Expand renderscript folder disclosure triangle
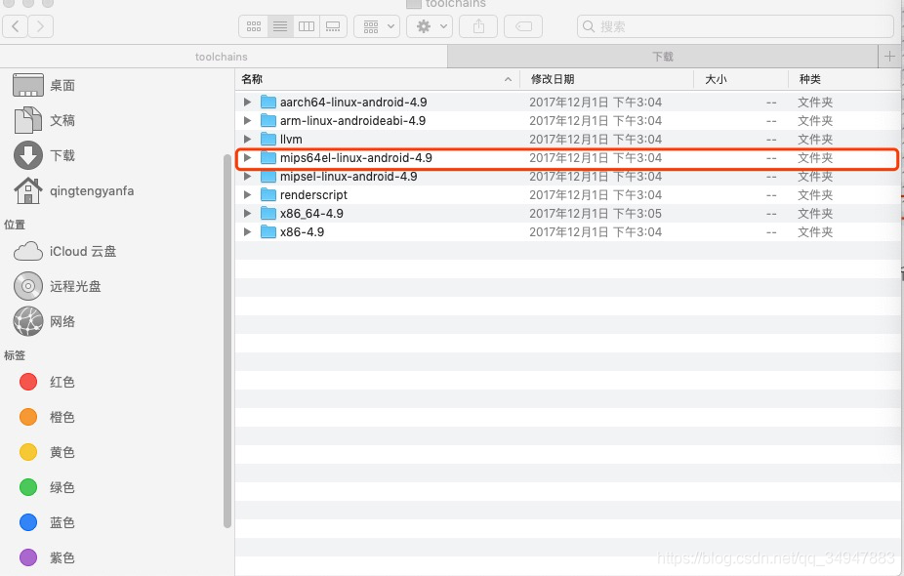Image resolution: width=904 pixels, height=576 pixels. [247, 195]
